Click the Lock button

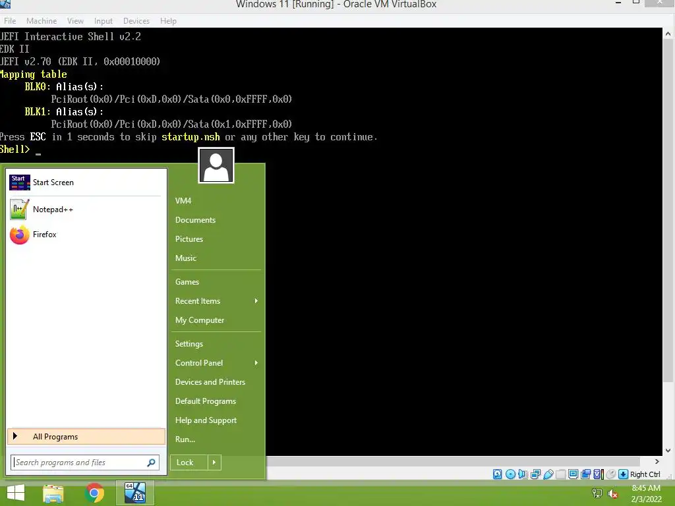[189, 463]
